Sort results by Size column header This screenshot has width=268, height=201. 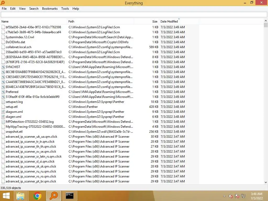pyautogui.click(x=147, y=21)
